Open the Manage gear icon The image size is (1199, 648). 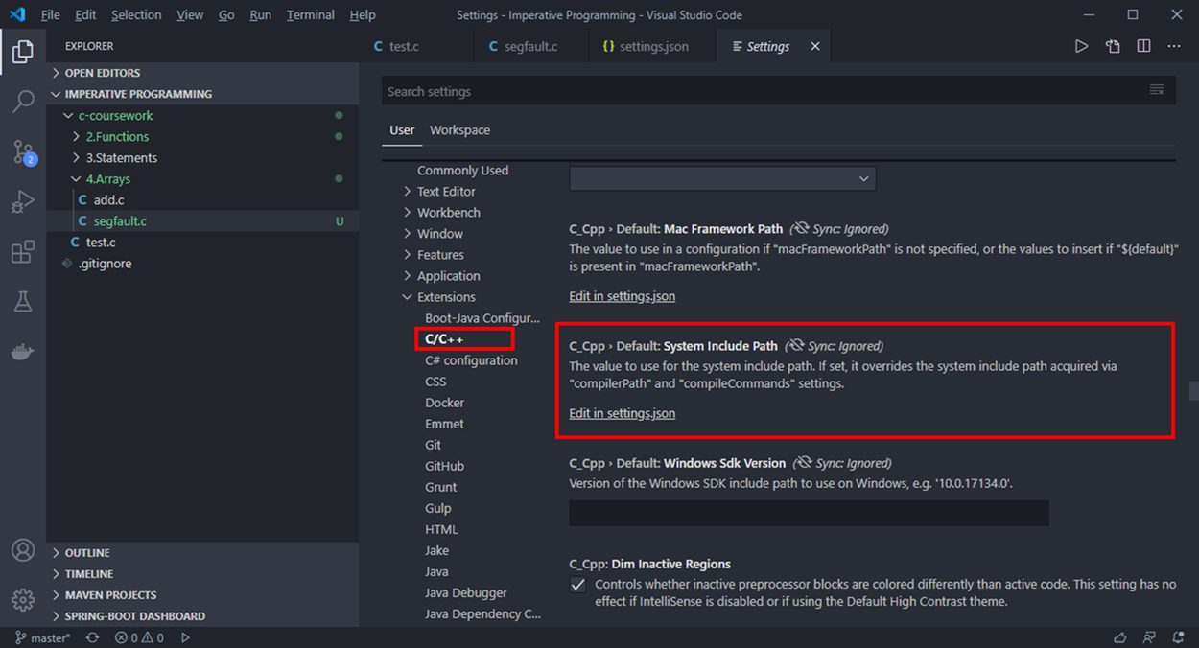click(23, 600)
